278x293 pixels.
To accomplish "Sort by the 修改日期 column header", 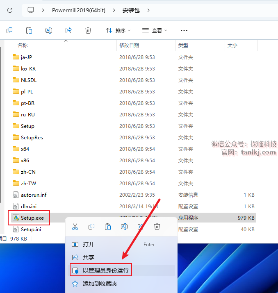I will [x=129, y=45].
